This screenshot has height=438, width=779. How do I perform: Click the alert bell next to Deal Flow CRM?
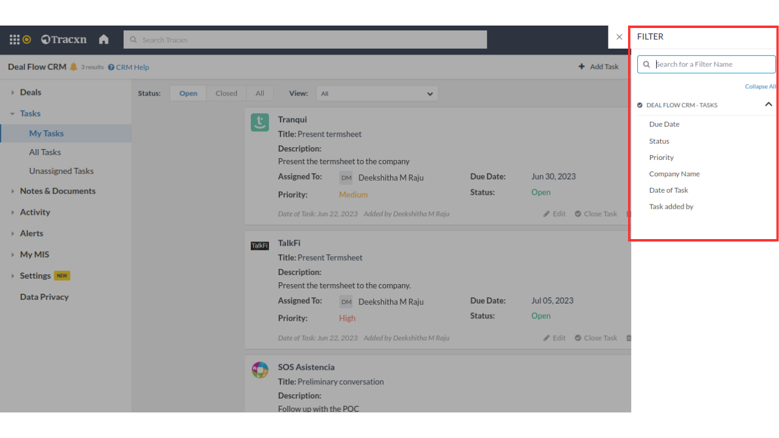pos(74,67)
